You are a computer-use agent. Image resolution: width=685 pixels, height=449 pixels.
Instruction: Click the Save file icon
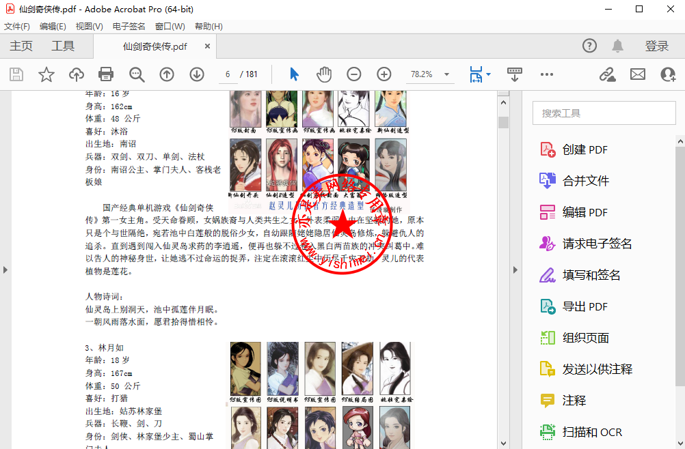pyautogui.click(x=16, y=74)
